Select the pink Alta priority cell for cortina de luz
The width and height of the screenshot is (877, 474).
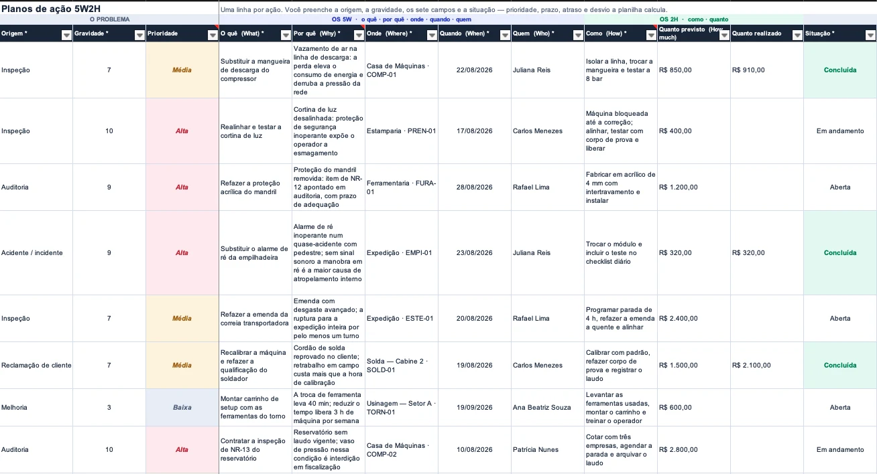point(182,131)
